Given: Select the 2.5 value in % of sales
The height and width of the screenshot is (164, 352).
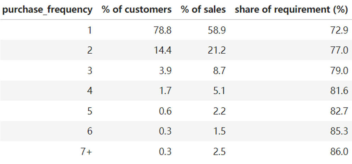Looking at the screenshot, I should 219,151.
